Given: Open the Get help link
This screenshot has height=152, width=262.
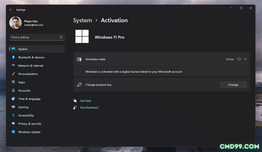Looking at the screenshot, I should pyautogui.click(x=86, y=101).
